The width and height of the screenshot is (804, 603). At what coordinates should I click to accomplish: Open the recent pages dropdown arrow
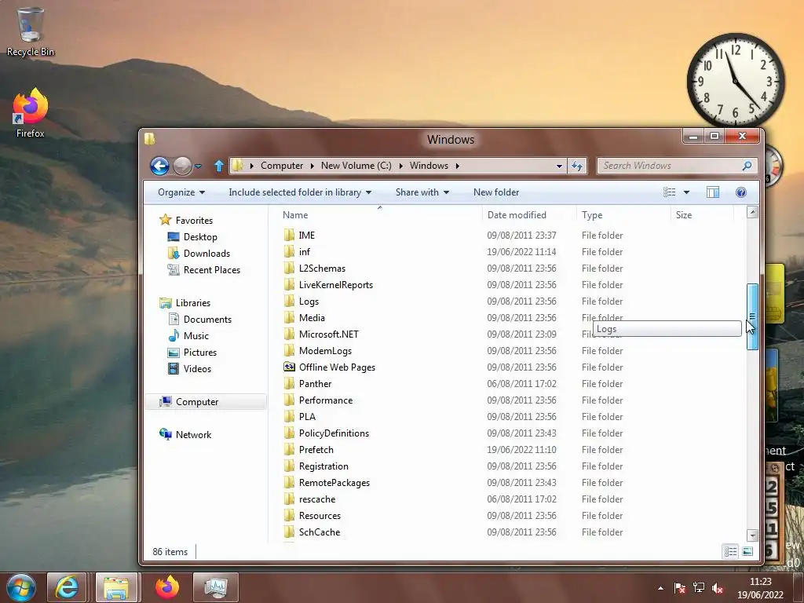point(199,166)
